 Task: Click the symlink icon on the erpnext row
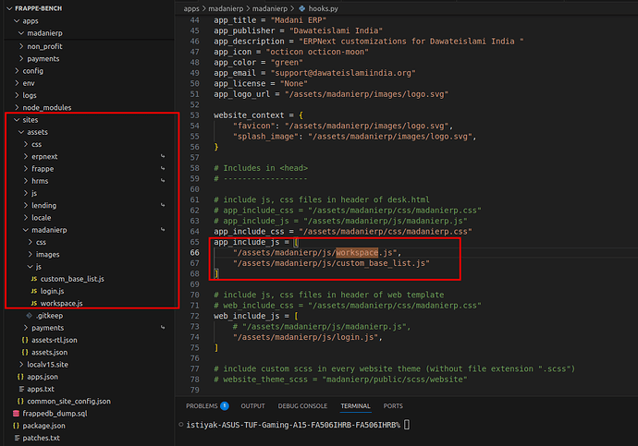pos(163,157)
